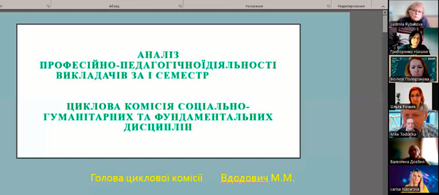This screenshot has height=195, width=439.
Task: Select the Larisa Nazarova video tile
Action: tap(414, 179)
